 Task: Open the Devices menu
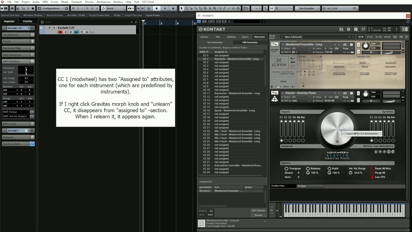click(x=89, y=2)
